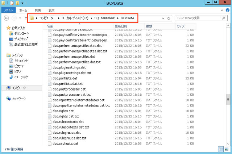Expand the ribbon with the chevron
Image resolution: width=232 pixels, height=154 pixels.
click(222, 10)
